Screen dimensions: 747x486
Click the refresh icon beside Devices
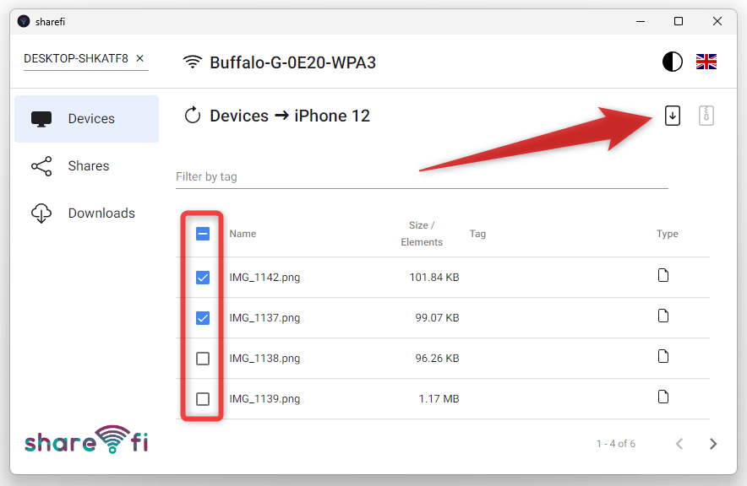pyautogui.click(x=193, y=116)
